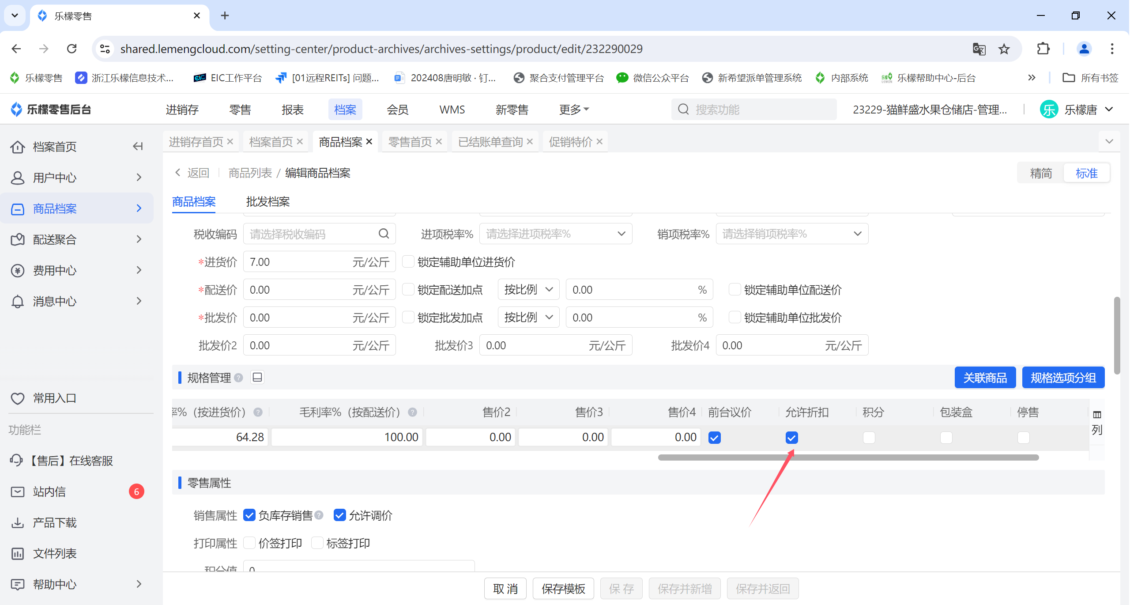Open new browser tab with plus icon
Image resolution: width=1130 pixels, height=605 pixels.
(x=225, y=15)
